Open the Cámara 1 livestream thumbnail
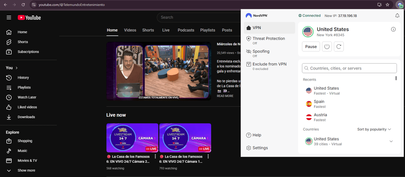Screen dimensions: 405x177 pyautogui.click(x=185, y=138)
